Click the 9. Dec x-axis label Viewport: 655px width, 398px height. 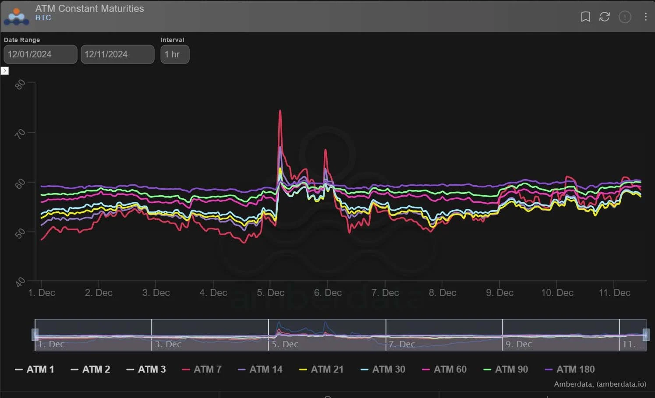pyautogui.click(x=499, y=292)
